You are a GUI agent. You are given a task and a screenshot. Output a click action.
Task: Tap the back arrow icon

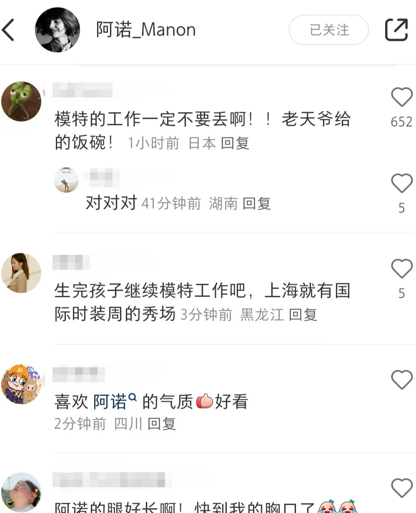(x=8, y=30)
